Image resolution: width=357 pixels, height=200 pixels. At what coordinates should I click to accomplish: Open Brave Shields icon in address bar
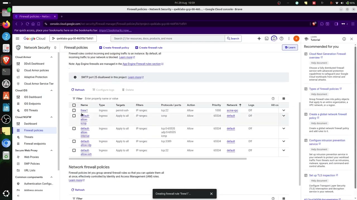pyautogui.click(x=314, y=24)
